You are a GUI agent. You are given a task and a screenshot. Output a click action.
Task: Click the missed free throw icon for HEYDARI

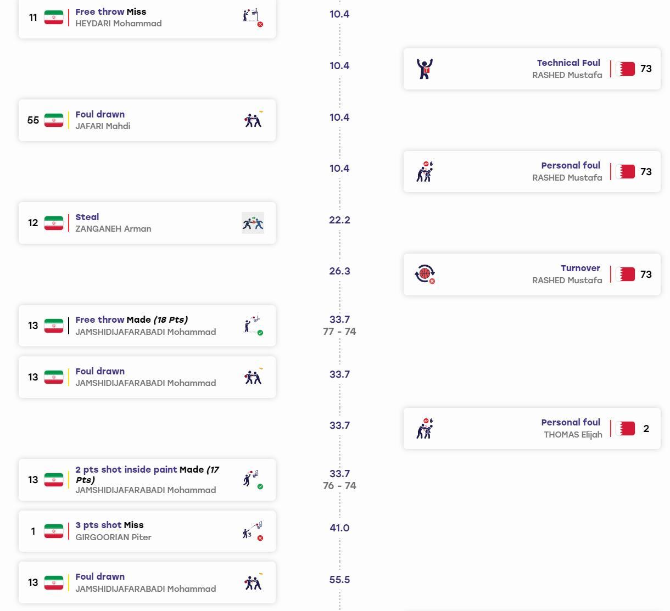click(253, 18)
